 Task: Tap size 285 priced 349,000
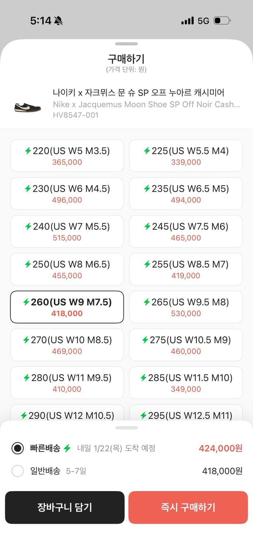pos(186,383)
